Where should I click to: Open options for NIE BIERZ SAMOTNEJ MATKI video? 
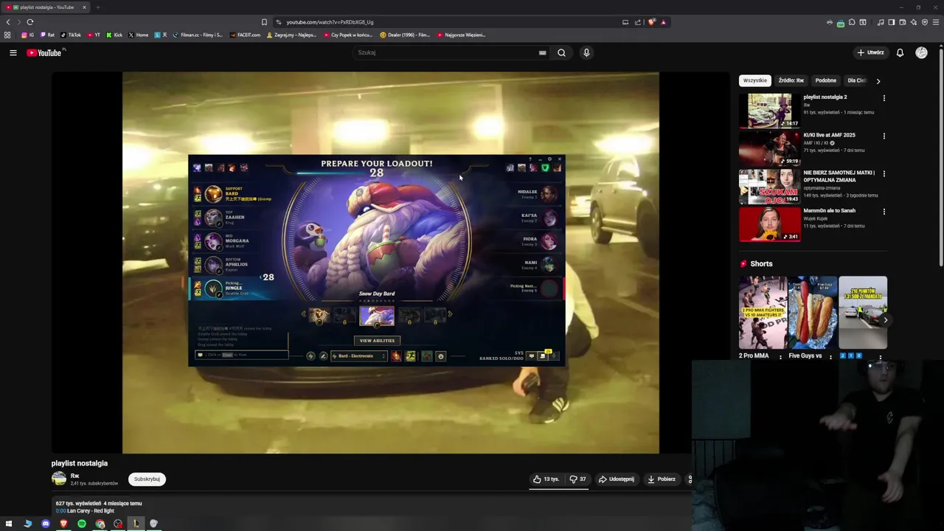pos(884,174)
